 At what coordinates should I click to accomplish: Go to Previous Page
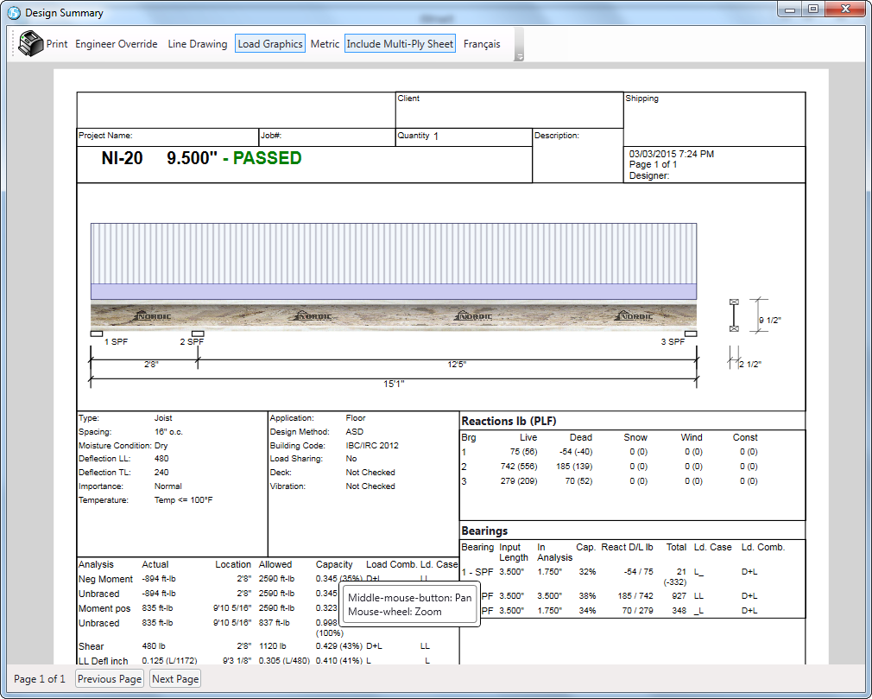[x=110, y=679]
